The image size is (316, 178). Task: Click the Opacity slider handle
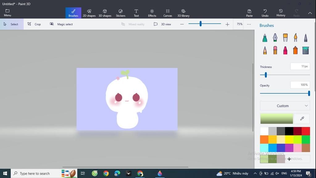(x=309, y=93)
